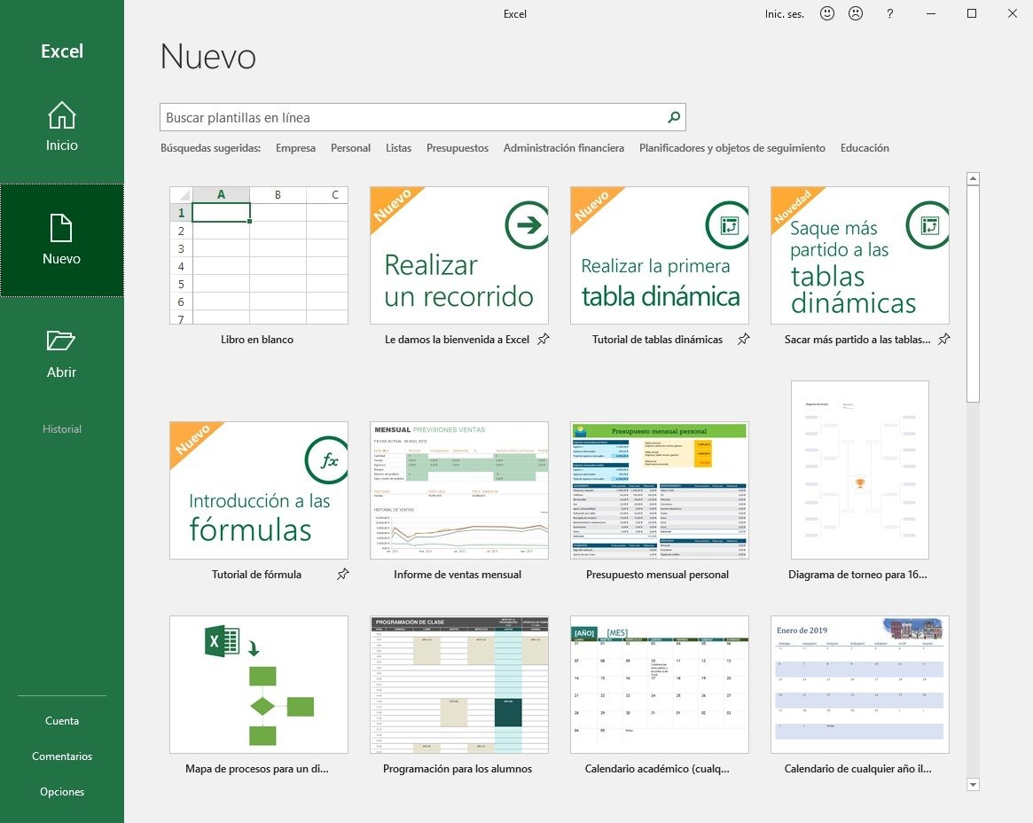This screenshot has height=823, width=1033.
Task: Click the 'Le damos la bienvenida a Excel' caption
Action: (458, 340)
